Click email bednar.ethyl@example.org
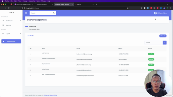Image resolution: width=173 pixels, height=97 pixels. tap(84, 54)
